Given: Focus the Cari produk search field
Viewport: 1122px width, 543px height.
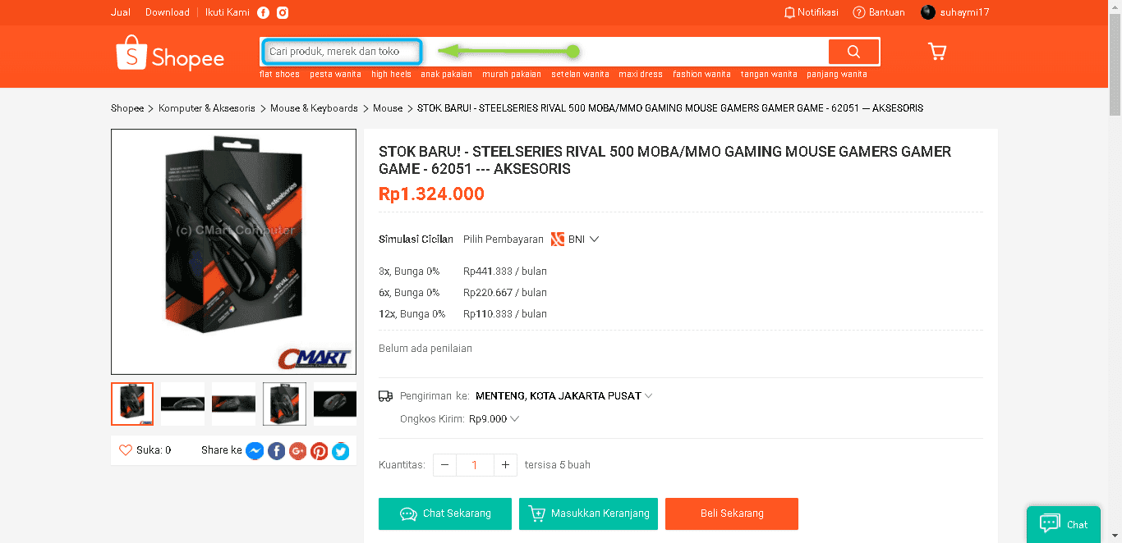Looking at the screenshot, I should 342,52.
